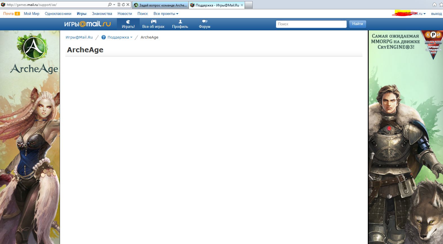443x244 pixels.
Task: Click the ArcheAge wordmark in the left banner
Action: (34, 69)
